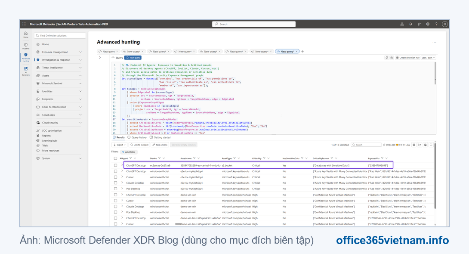Screen dimensions: 469x254
Task: Click Take actions button
Action: click(160, 145)
